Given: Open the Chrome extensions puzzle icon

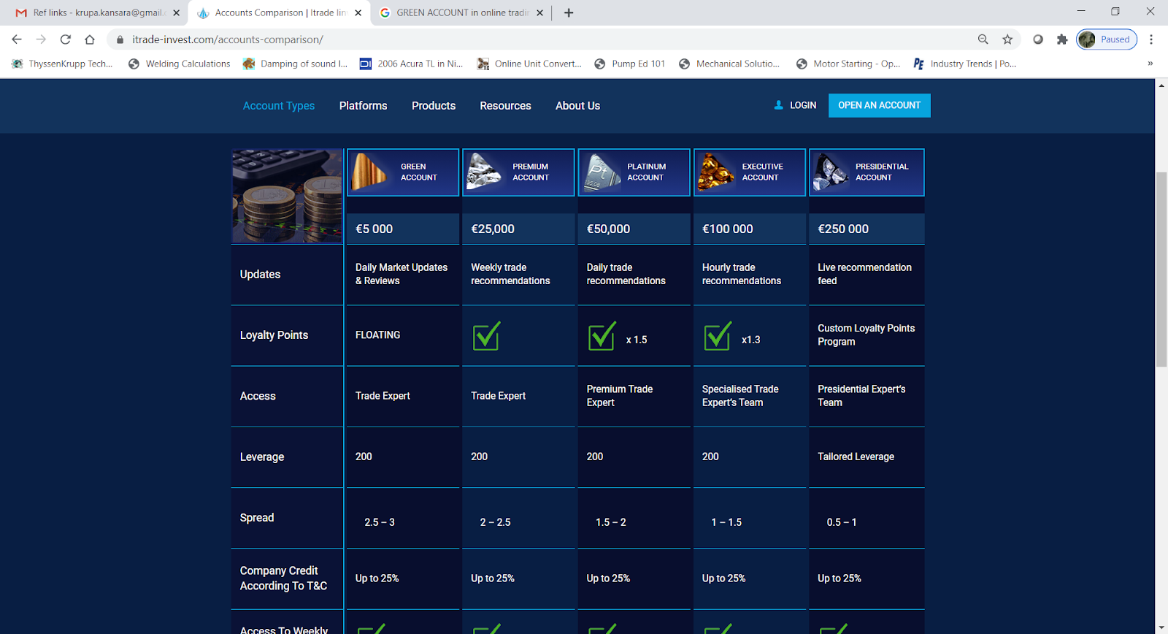Looking at the screenshot, I should (1062, 39).
